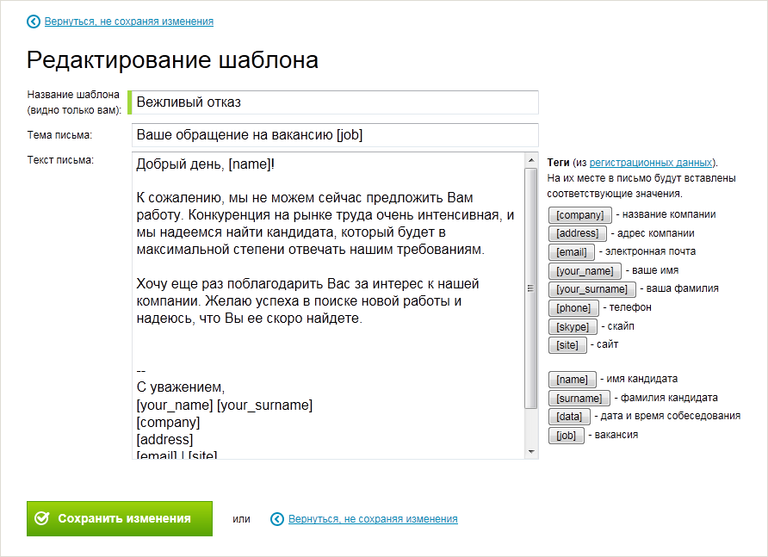
Task: Click the Тема письма subject field
Action: pyautogui.click(x=335, y=135)
